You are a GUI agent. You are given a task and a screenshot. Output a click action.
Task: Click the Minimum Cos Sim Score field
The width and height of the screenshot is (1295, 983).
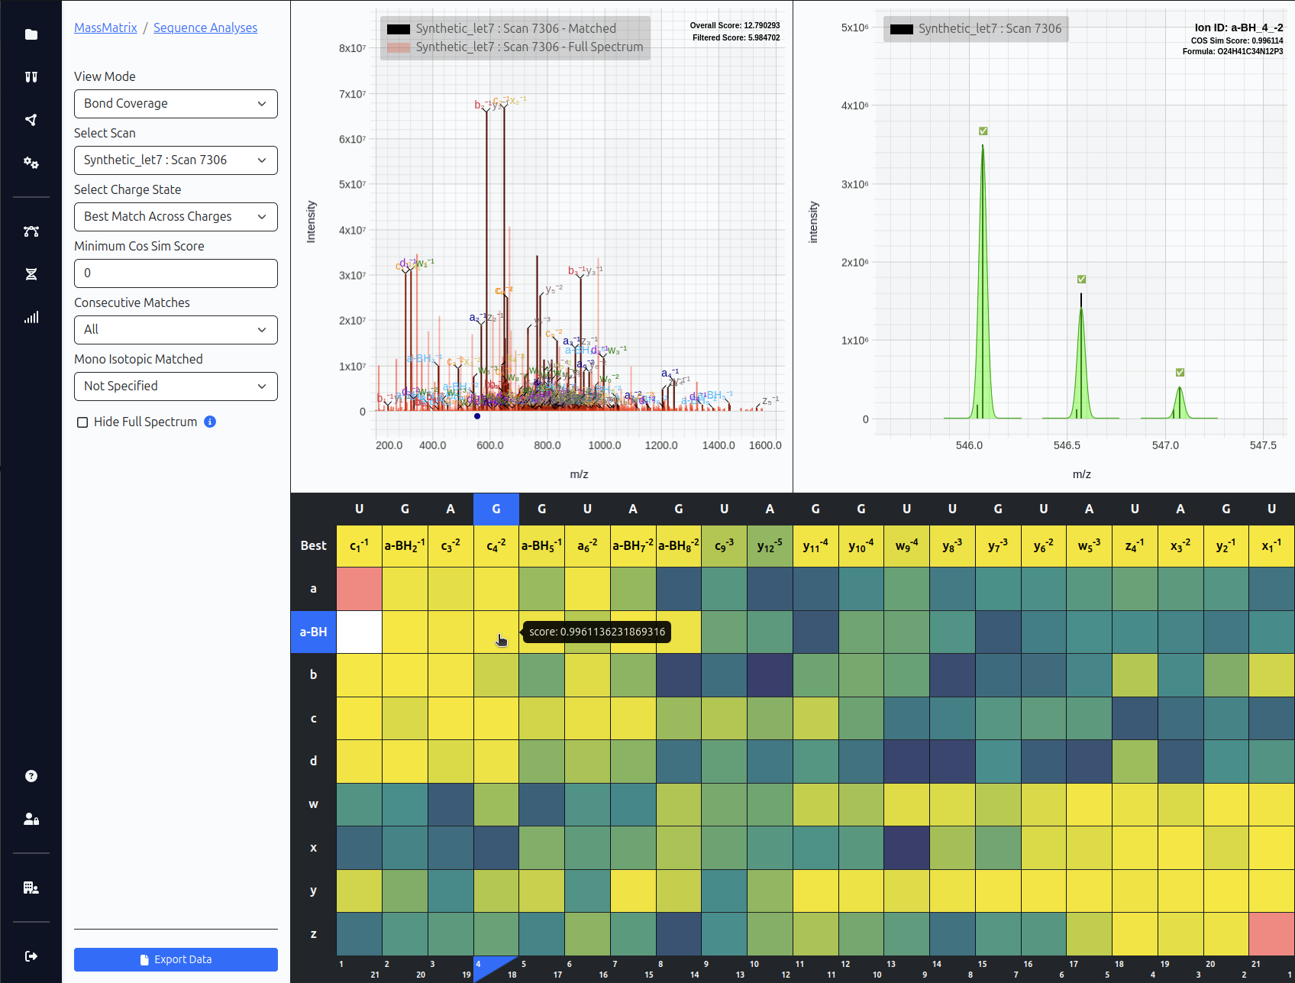tap(176, 273)
